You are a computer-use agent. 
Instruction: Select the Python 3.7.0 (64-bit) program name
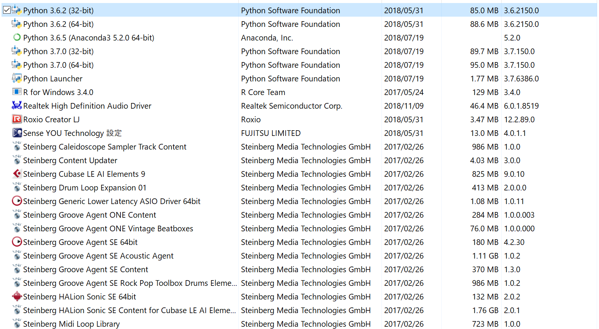tap(58, 65)
